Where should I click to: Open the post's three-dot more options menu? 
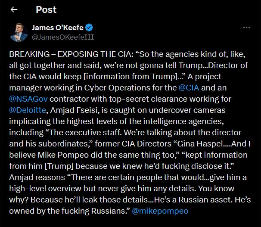point(246,28)
